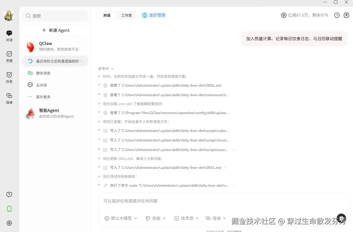
Task: Click the file icon beside SKILL.md viewed entry
Action: coord(105,85)
